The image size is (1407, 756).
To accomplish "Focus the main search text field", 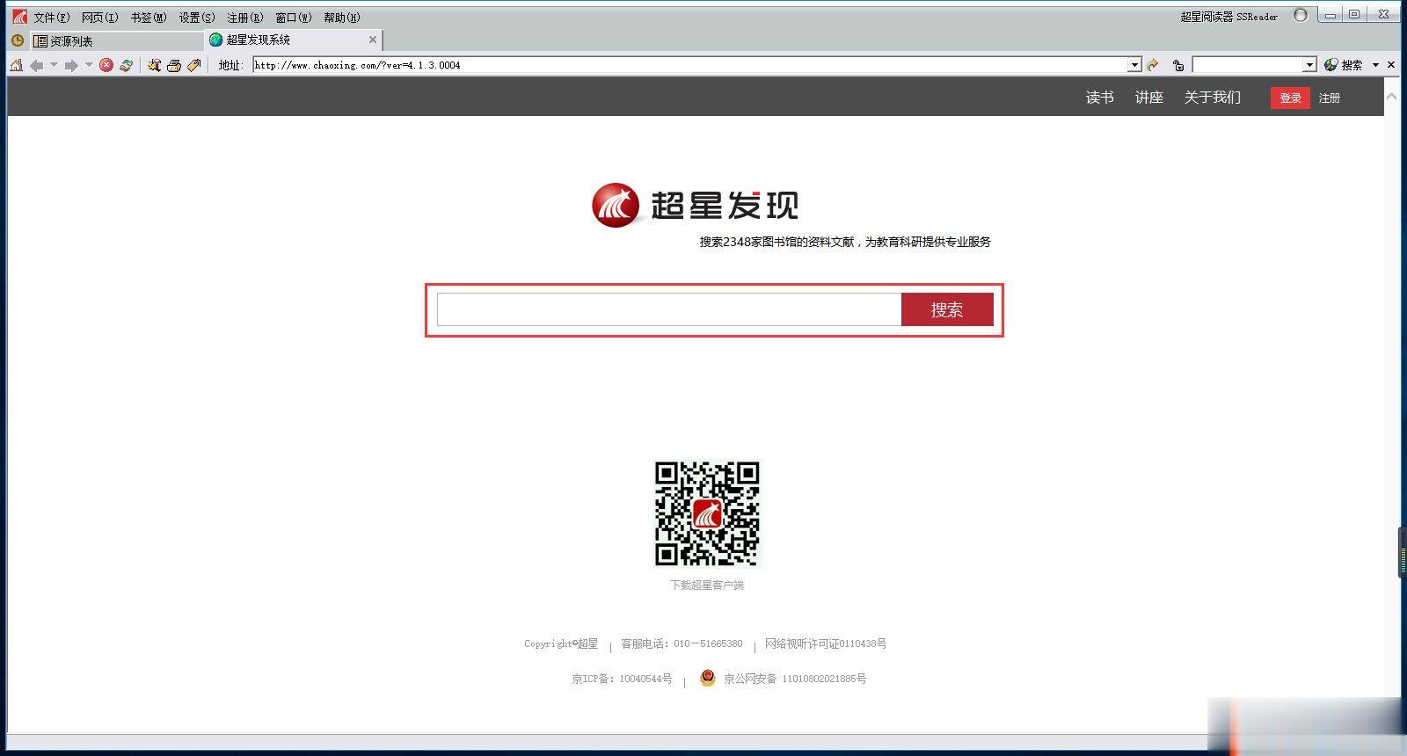I will (x=669, y=309).
